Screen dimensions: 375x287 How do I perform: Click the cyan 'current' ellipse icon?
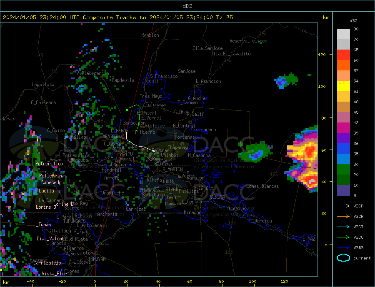point(343,258)
